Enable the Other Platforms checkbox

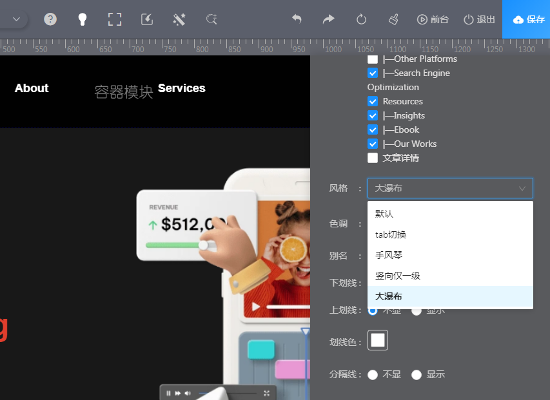coord(373,59)
